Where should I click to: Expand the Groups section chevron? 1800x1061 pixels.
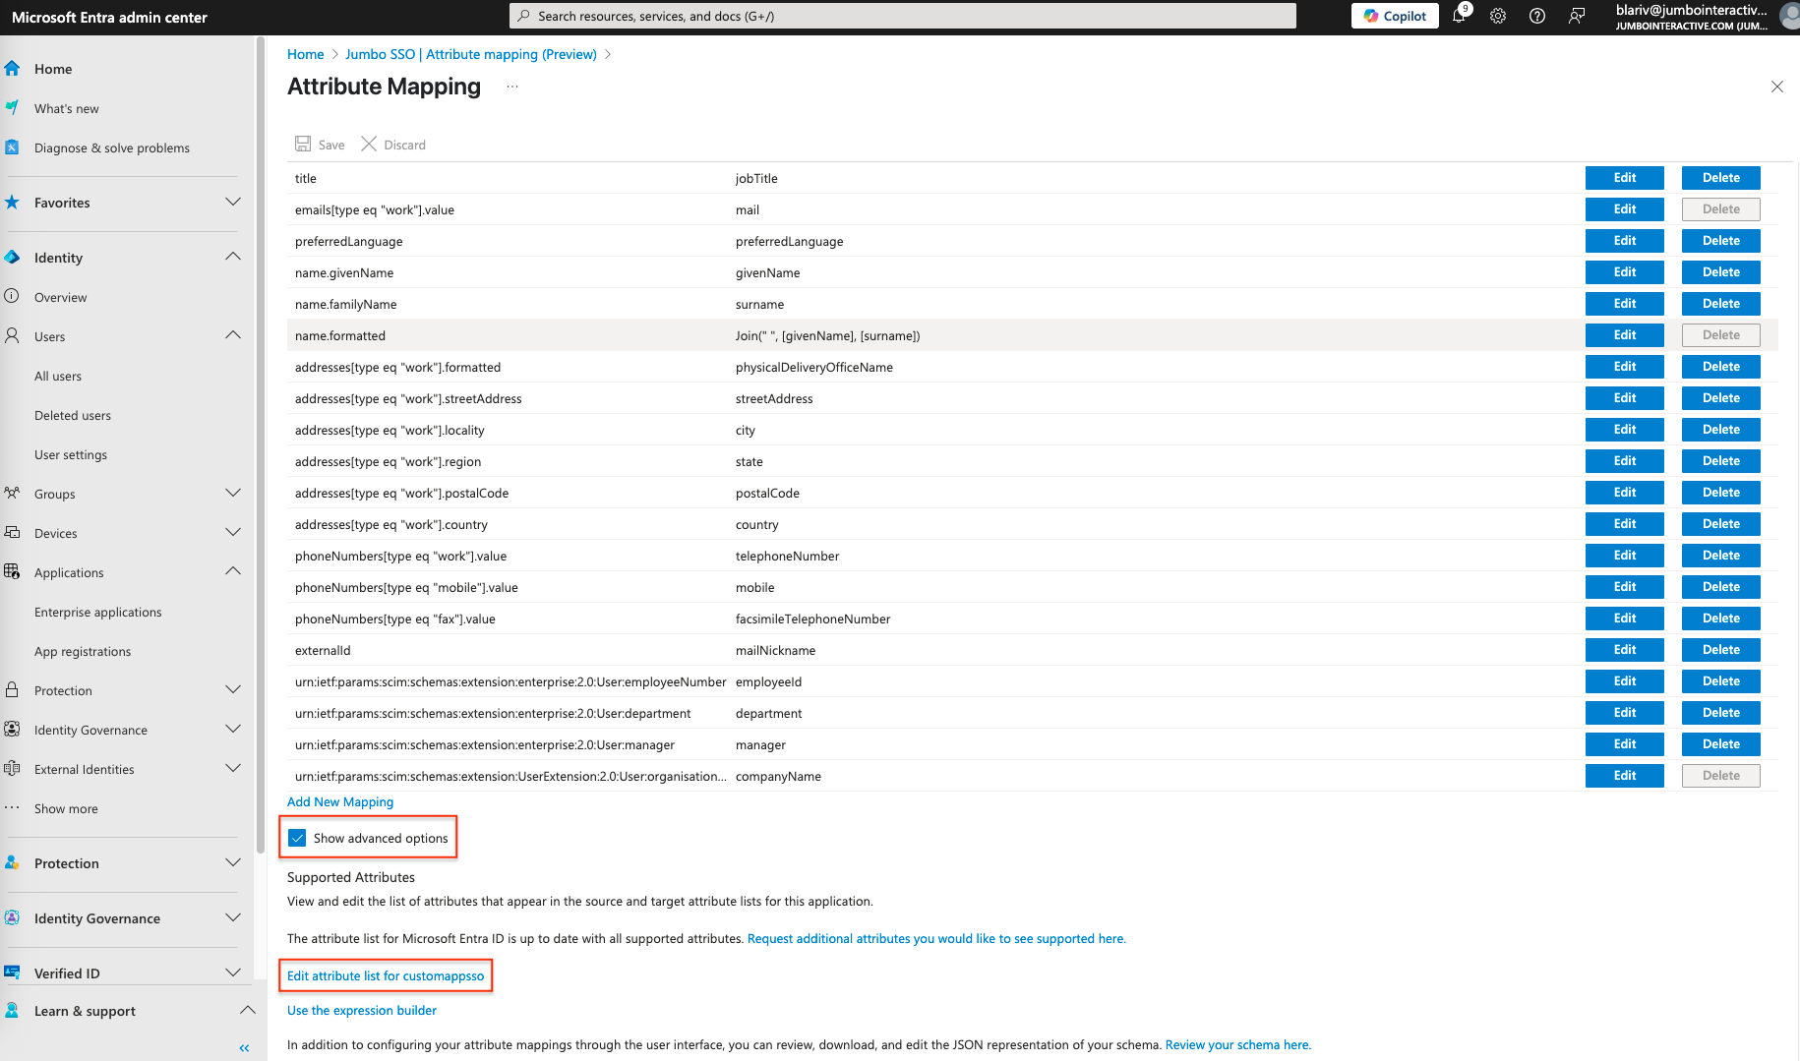tap(233, 493)
